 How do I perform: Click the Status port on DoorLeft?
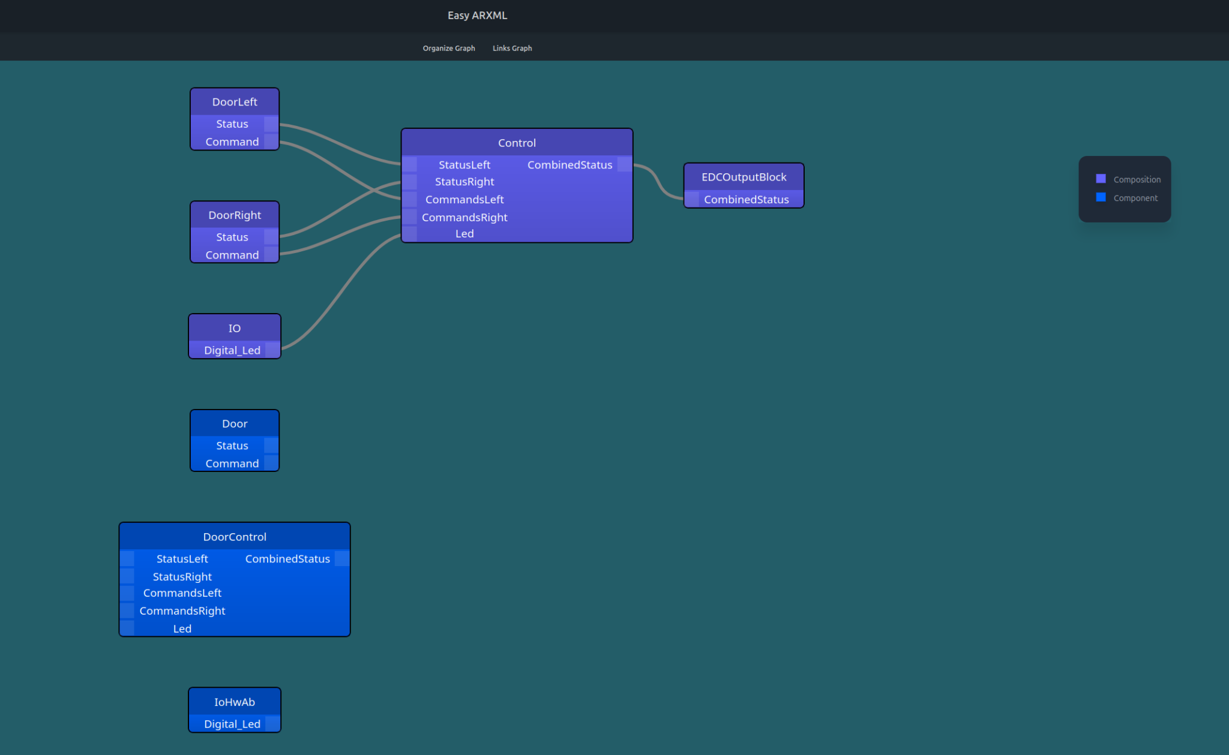(274, 124)
